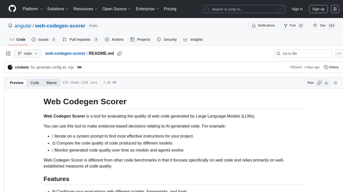Click the Sign up button
The height and width of the screenshot is (192, 343).
318,9
